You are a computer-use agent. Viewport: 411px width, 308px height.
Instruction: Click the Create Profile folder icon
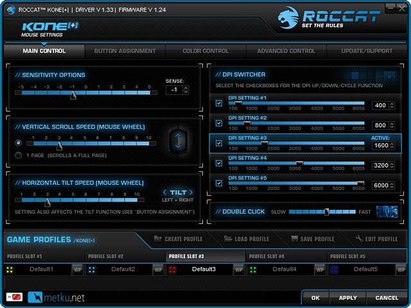tap(158, 238)
